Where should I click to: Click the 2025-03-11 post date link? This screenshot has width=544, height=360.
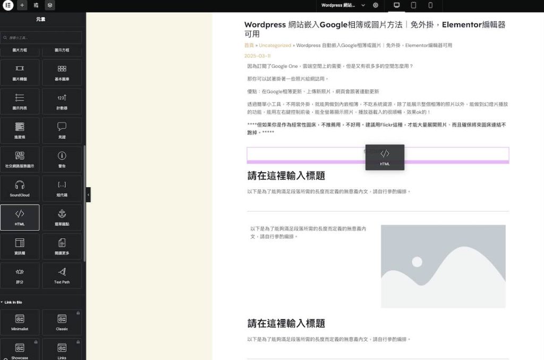(258, 56)
